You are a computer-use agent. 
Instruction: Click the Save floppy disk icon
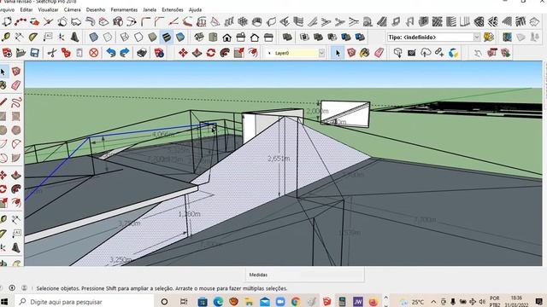coord(34,53)
